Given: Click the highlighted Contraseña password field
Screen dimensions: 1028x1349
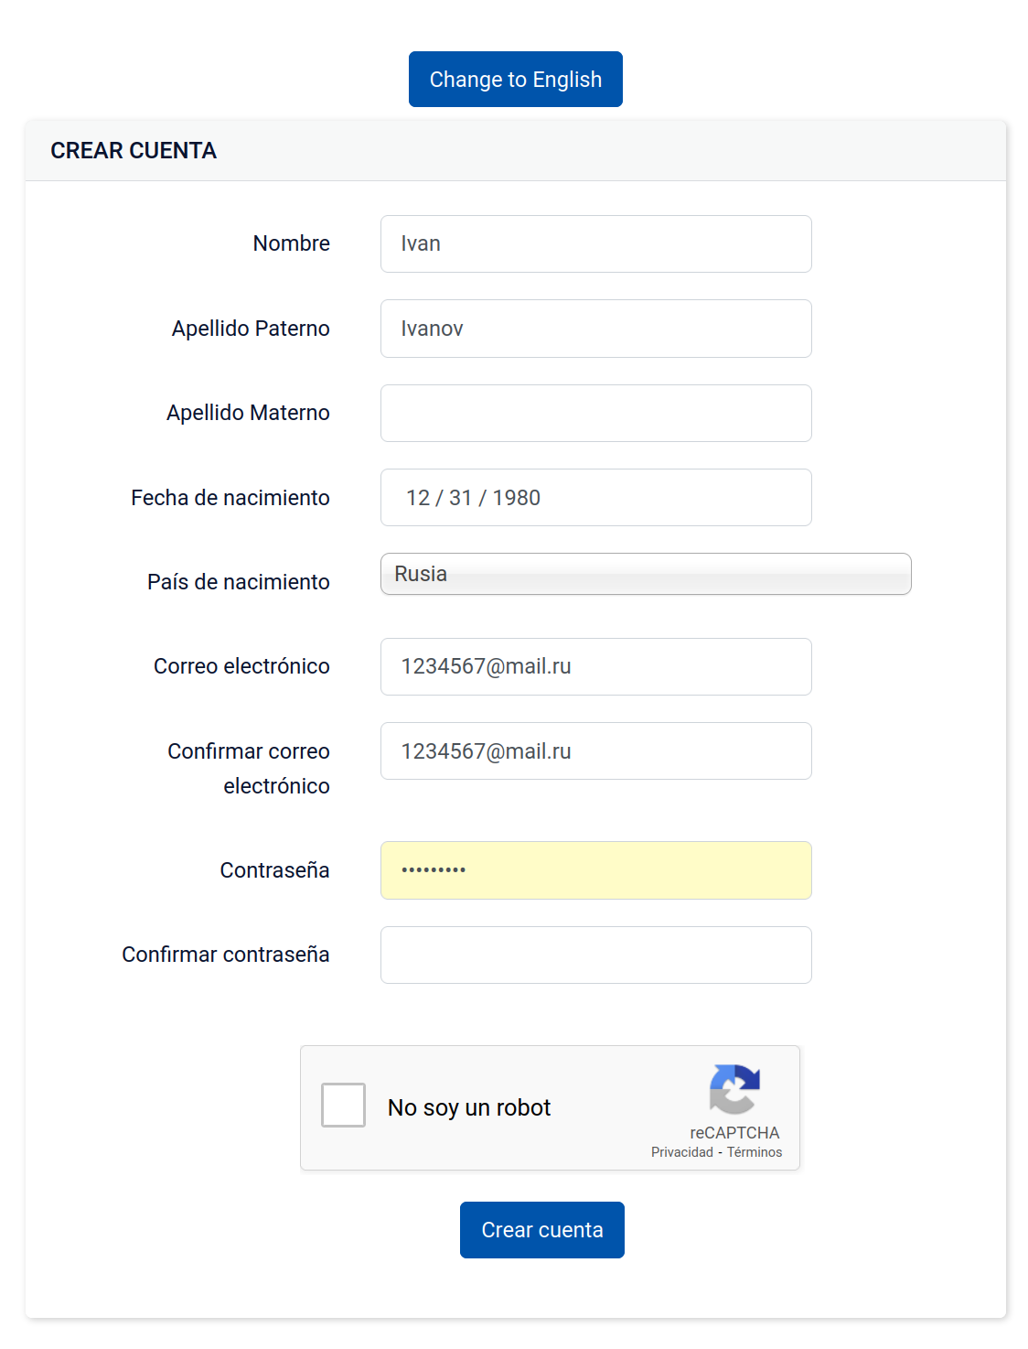Looking at the screenshot, I should pos(595,870).
